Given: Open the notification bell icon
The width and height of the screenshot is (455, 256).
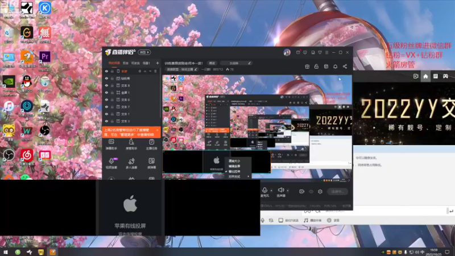Looking at the screenshot, I should 335,67.
